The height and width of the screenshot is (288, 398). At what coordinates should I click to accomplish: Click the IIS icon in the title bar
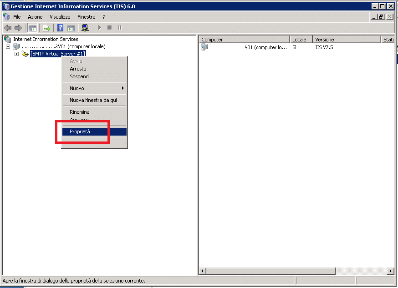6,6
